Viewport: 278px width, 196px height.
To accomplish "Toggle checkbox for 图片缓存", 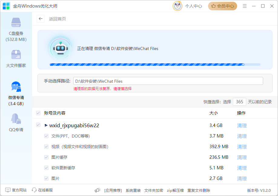I will pos(46,157).
